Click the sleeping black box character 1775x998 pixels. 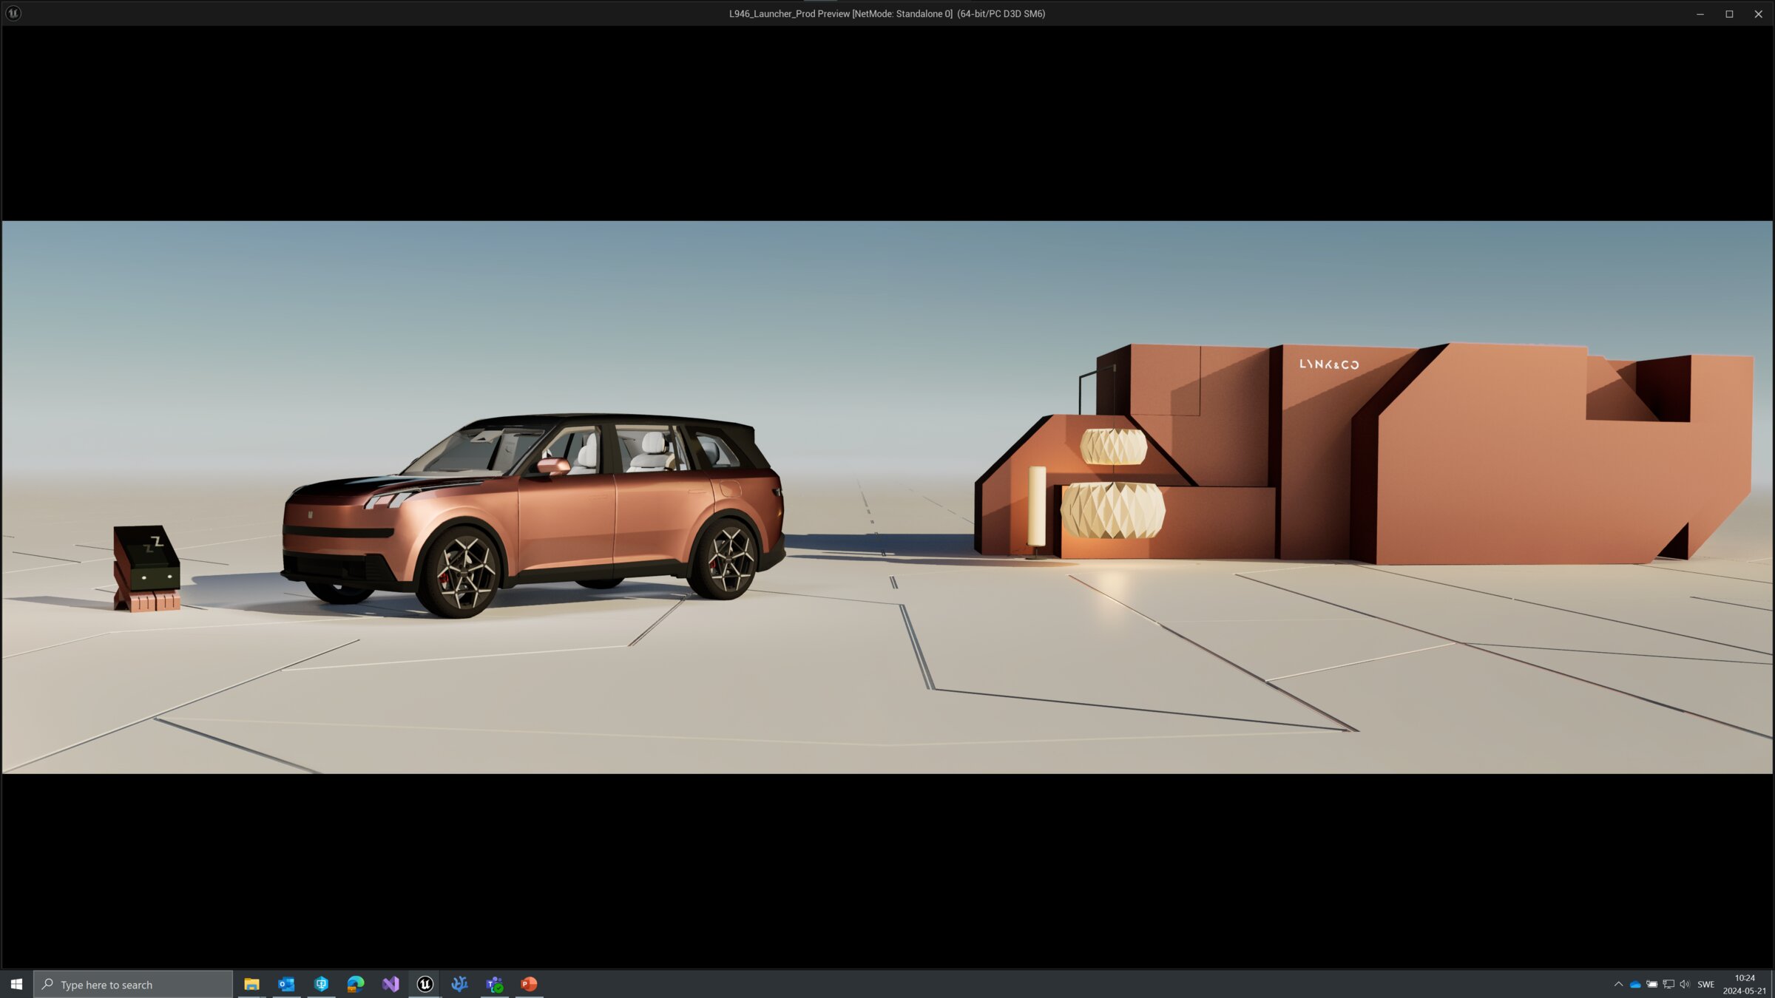(x=146, y=568)
